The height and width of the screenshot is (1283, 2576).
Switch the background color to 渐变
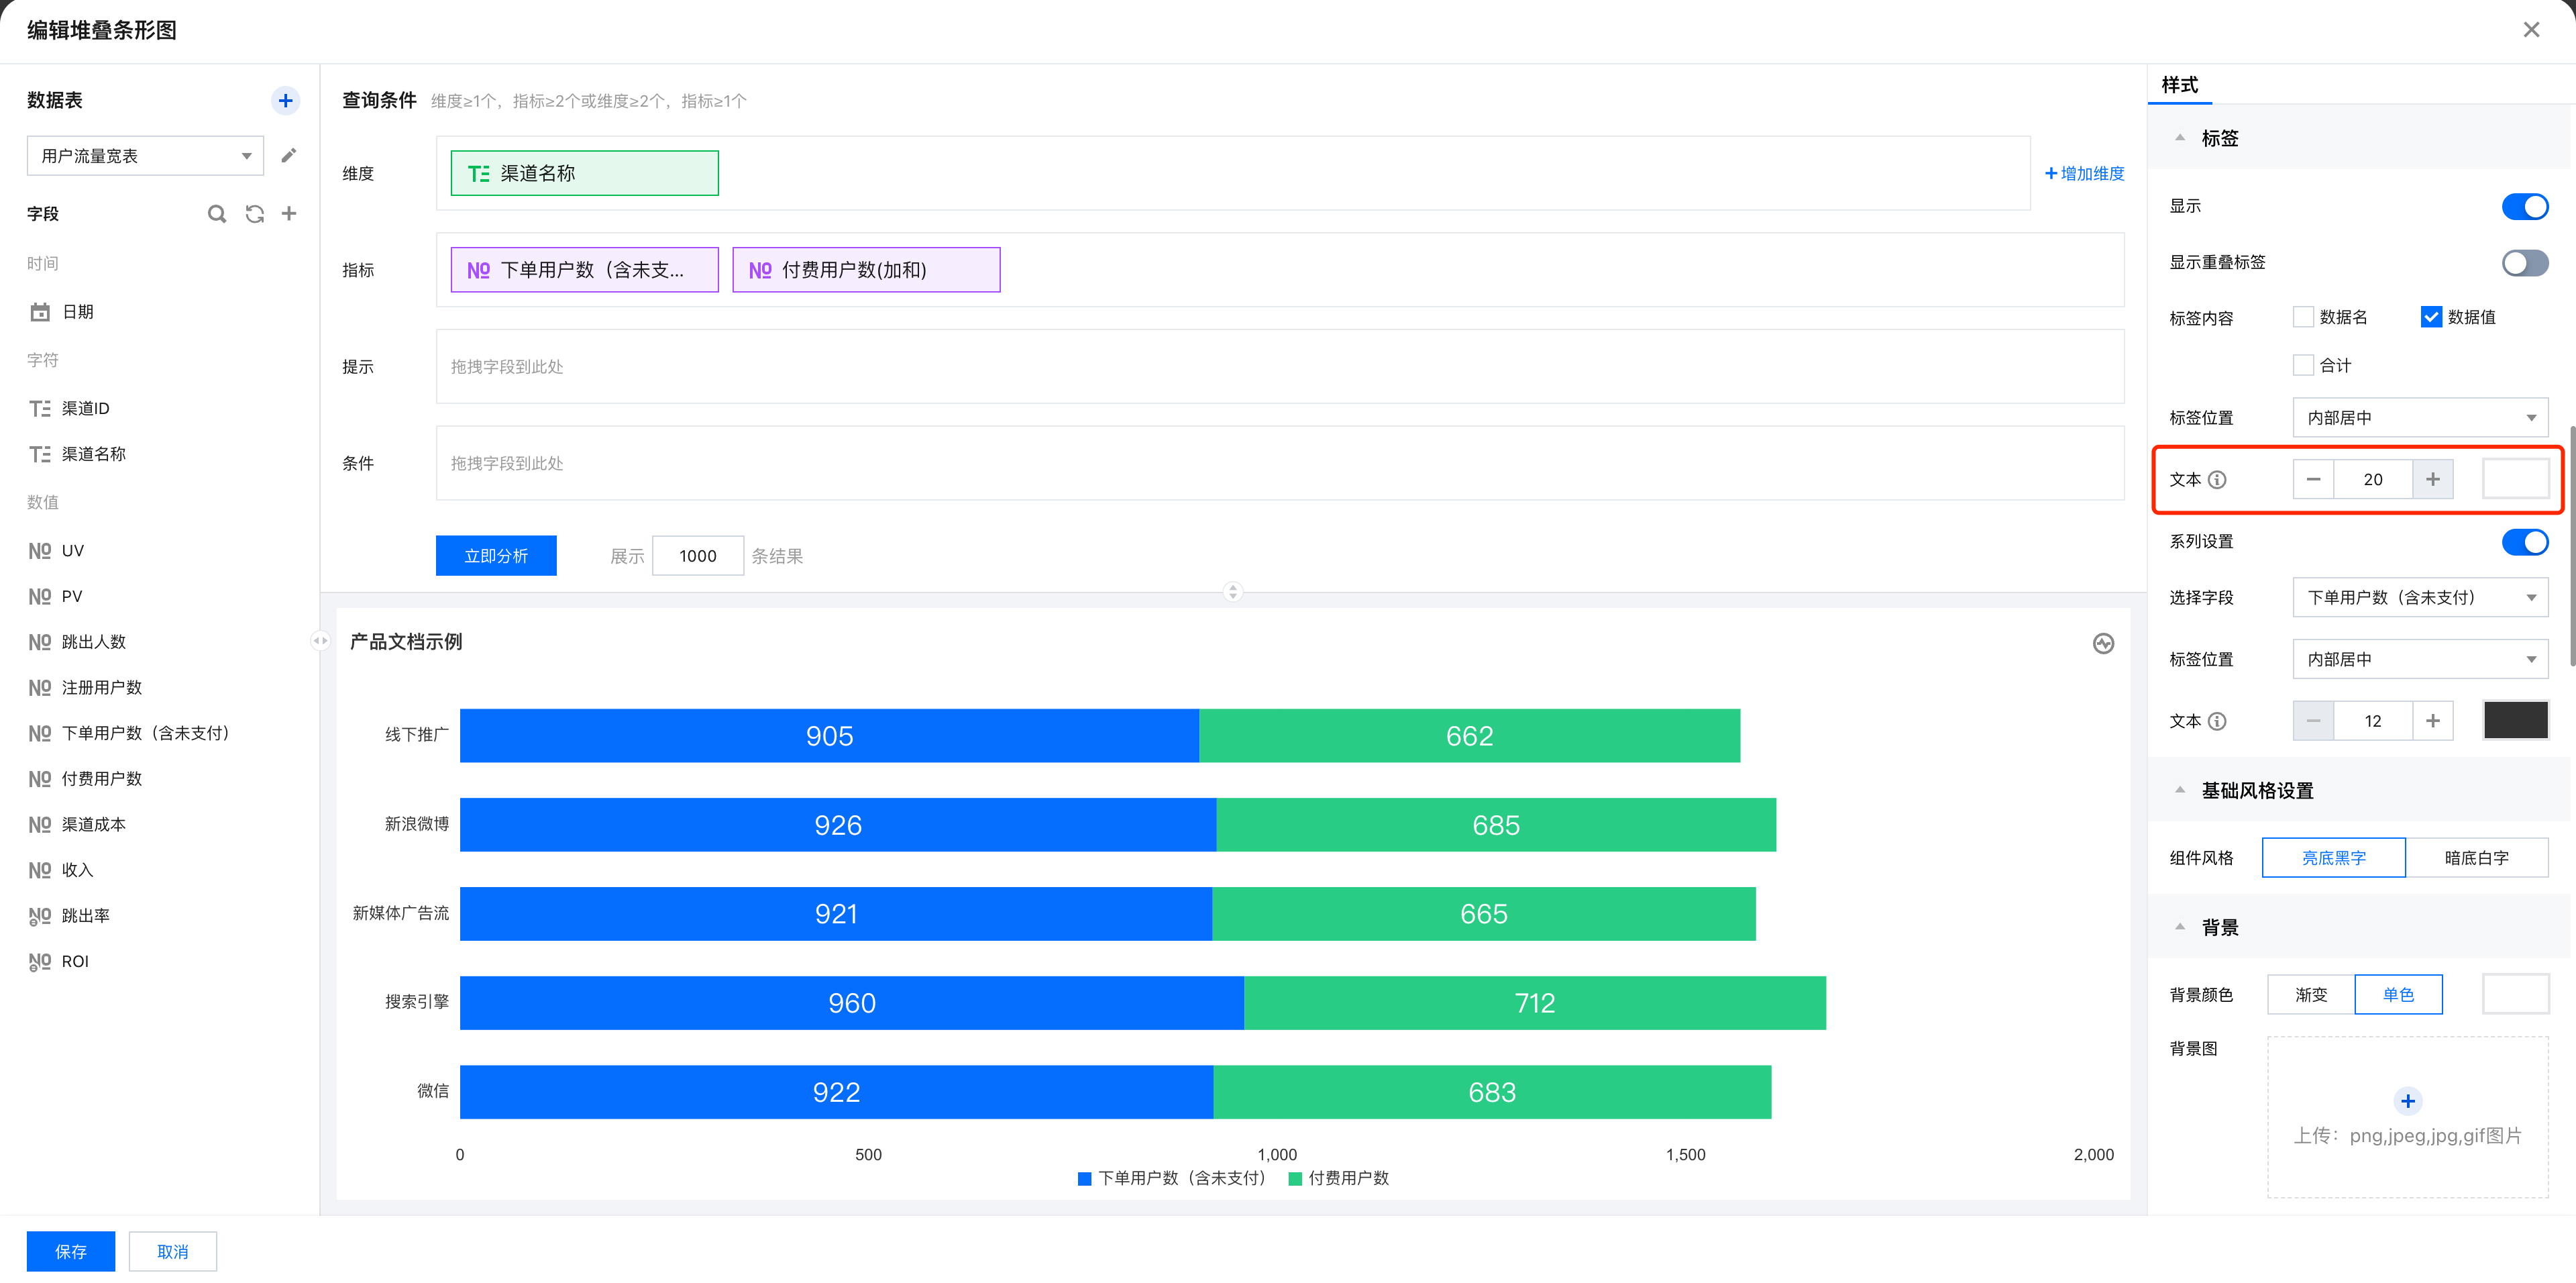(2311, 995)
